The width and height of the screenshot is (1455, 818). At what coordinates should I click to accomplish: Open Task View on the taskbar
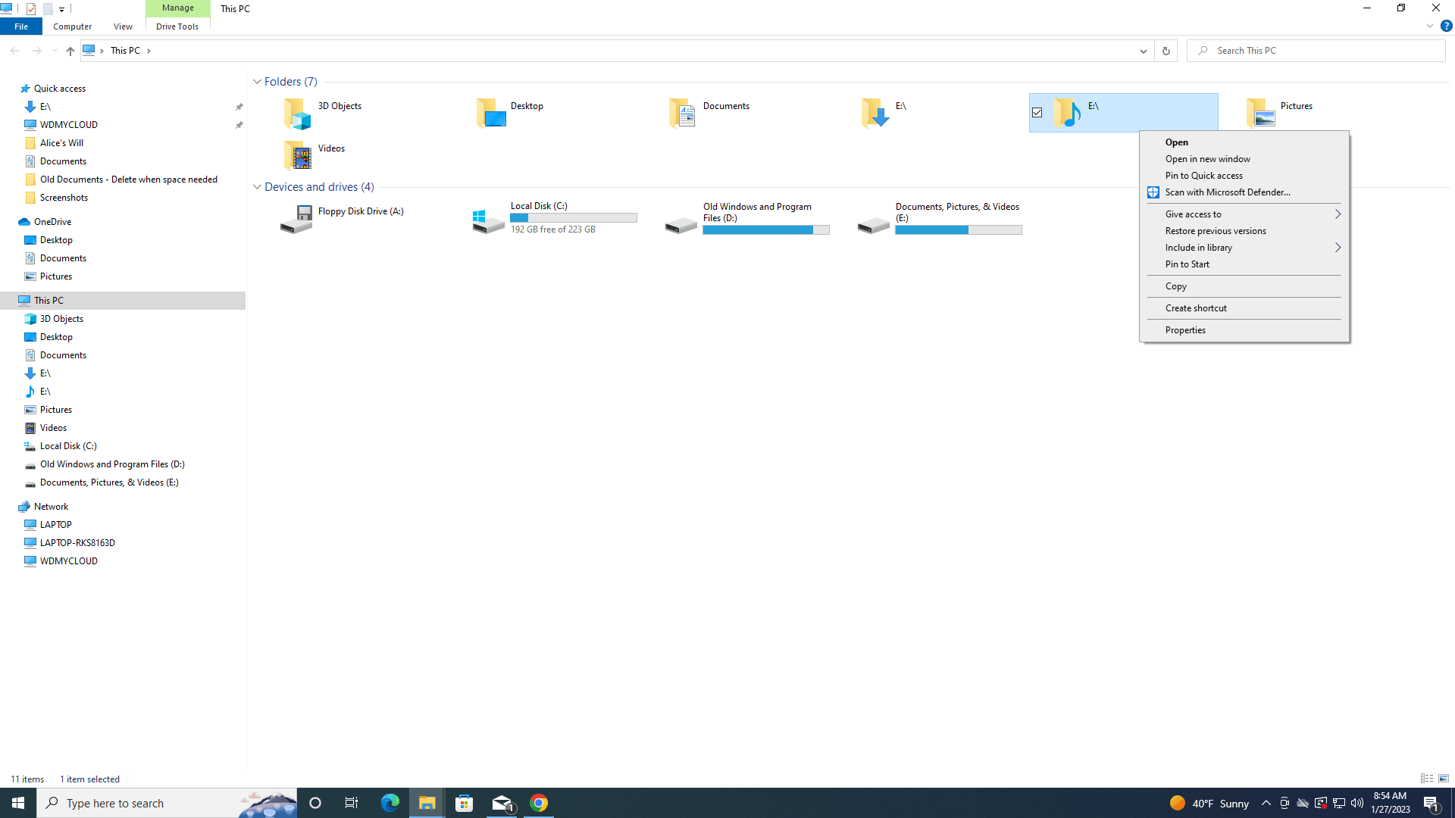coord(352,803)
